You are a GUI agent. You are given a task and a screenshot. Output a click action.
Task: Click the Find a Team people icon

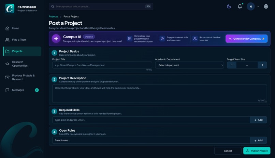point(8,40)
